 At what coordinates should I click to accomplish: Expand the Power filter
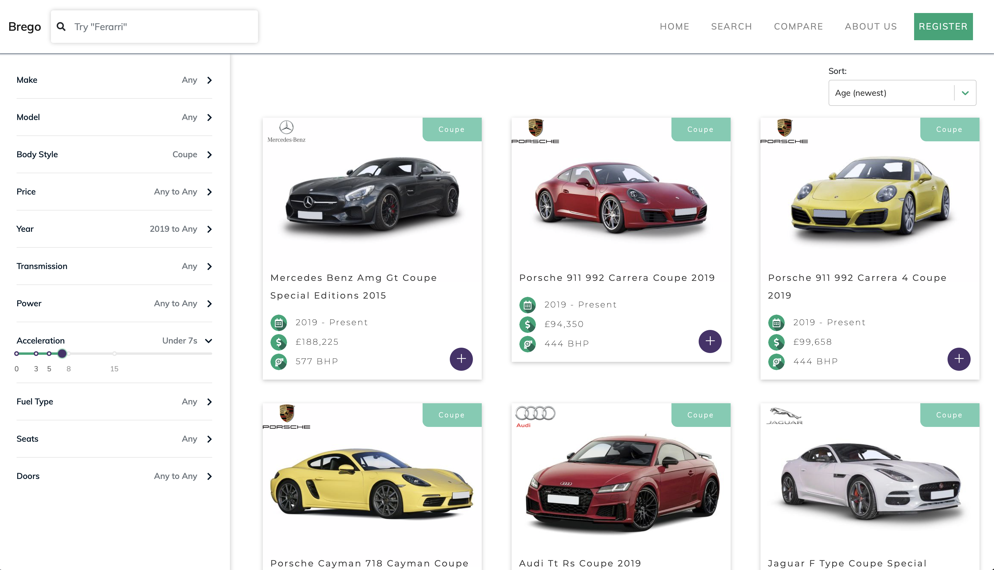click(x=115, y=303)
